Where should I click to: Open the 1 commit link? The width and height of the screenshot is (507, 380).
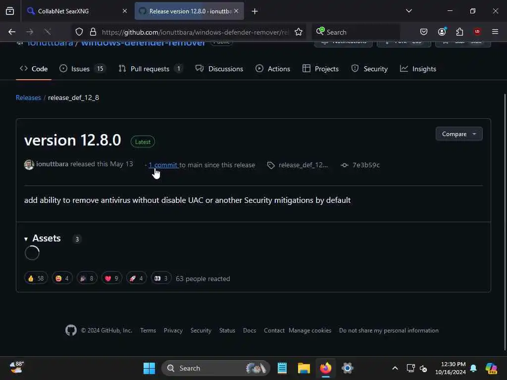[163, 165]
